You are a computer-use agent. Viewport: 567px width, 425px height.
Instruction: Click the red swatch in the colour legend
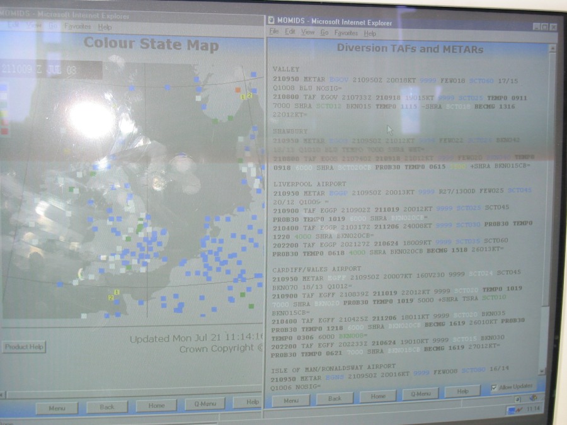[4, 131]
